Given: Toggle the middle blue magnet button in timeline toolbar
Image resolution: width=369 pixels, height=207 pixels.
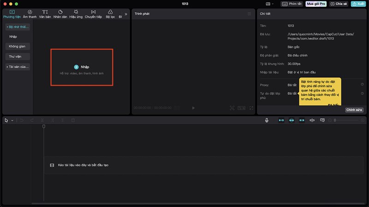Looking at the screenshot, I should point(292,120).
